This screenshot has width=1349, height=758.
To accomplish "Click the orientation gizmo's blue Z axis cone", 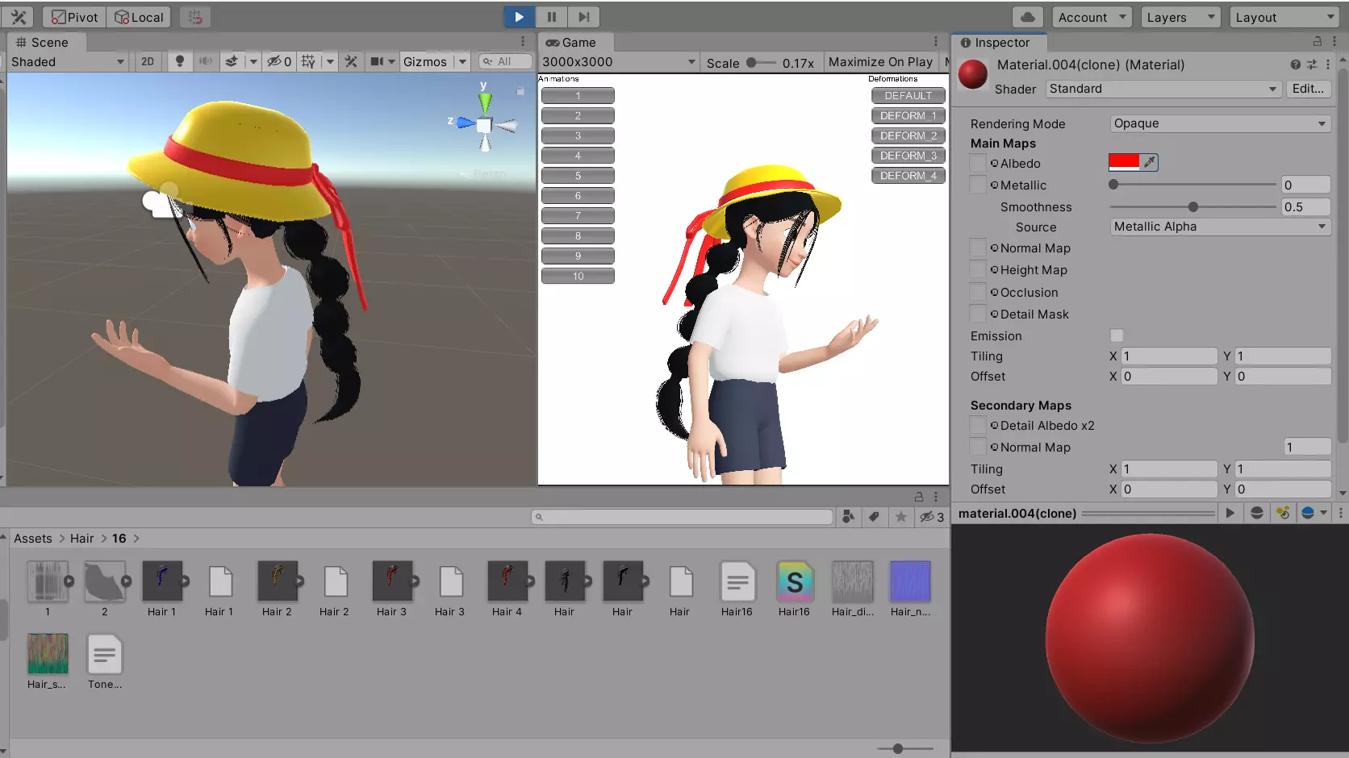I will (x=465, y=123).
